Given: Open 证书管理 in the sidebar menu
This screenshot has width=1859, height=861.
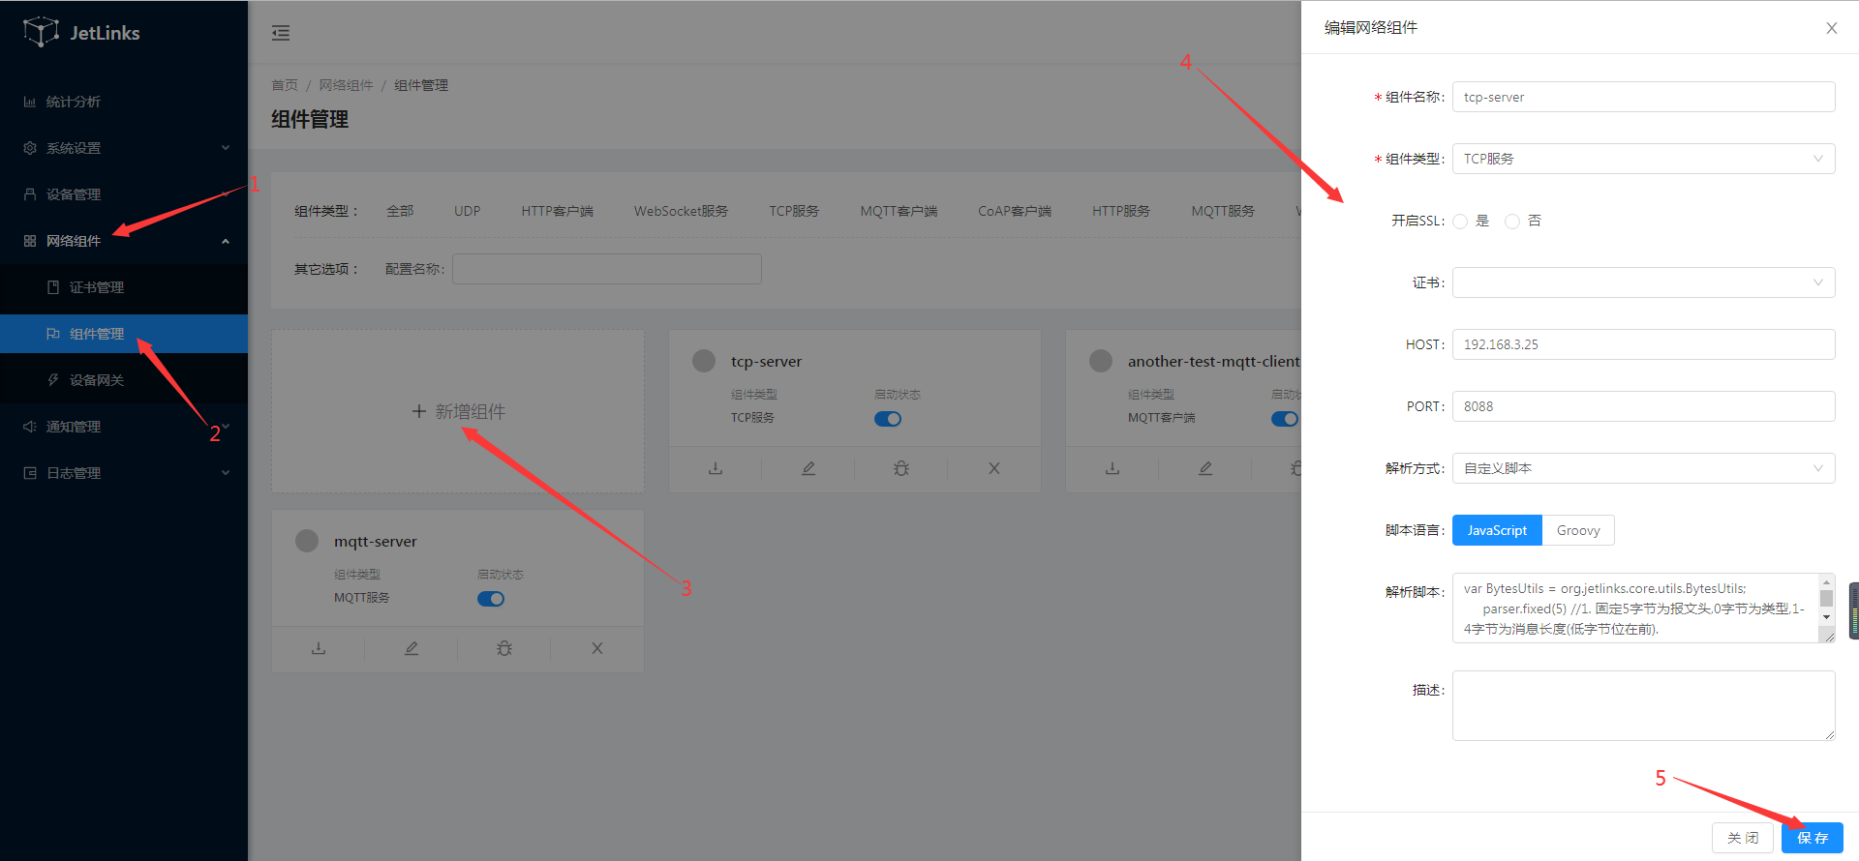Looking at the screenshot, I should pos(97,287).
